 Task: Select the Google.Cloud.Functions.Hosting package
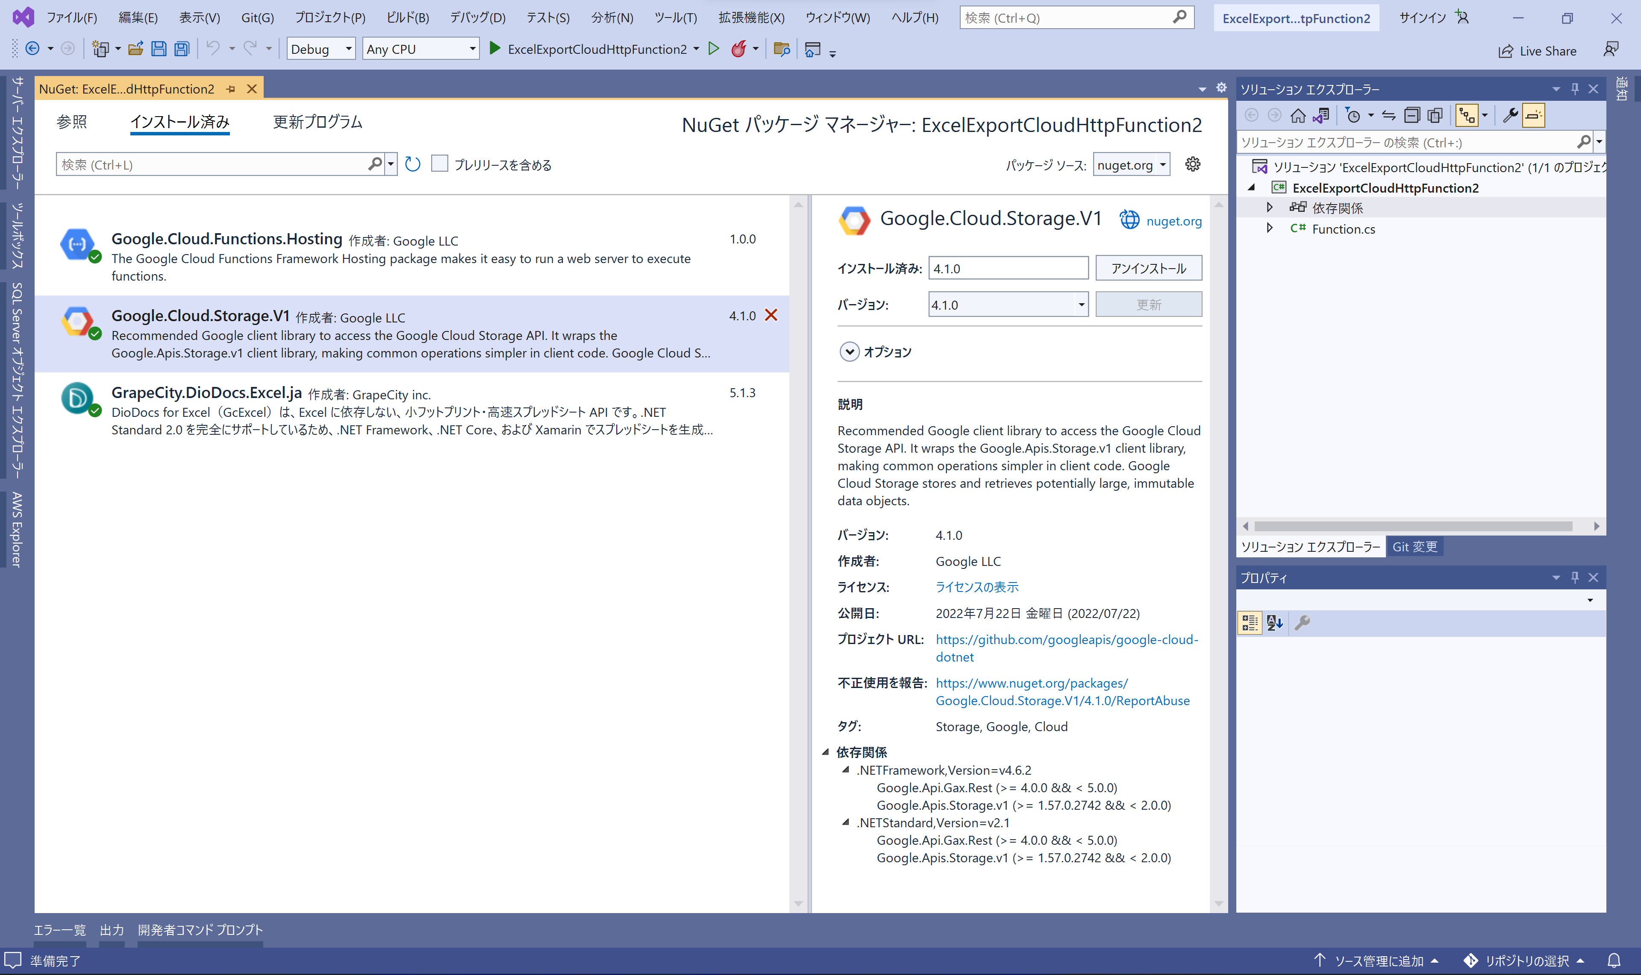pyautogui.click(x=412, y=257)
